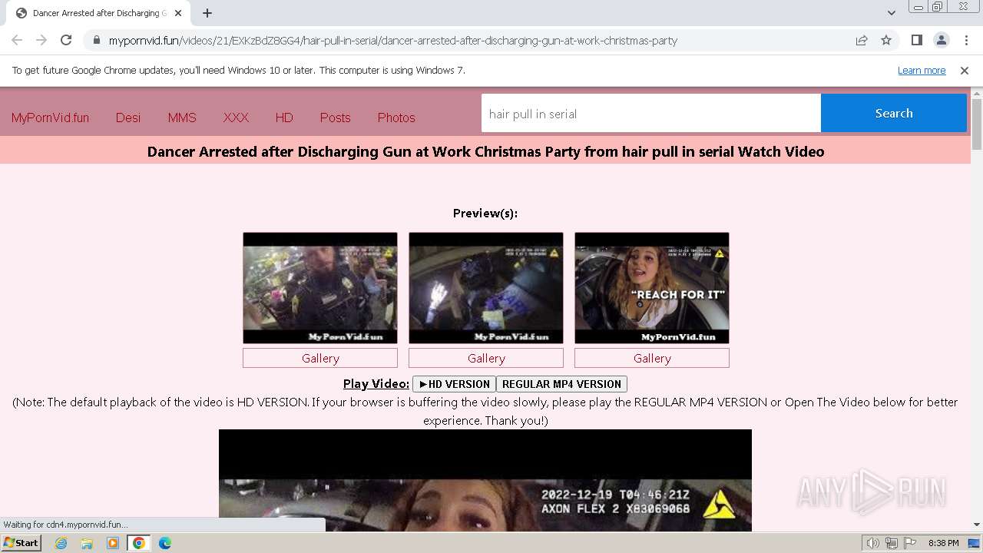Open the REACH FOR IT preview thumbnail
The height and width of the screenshot is (553, 983).
652,288
